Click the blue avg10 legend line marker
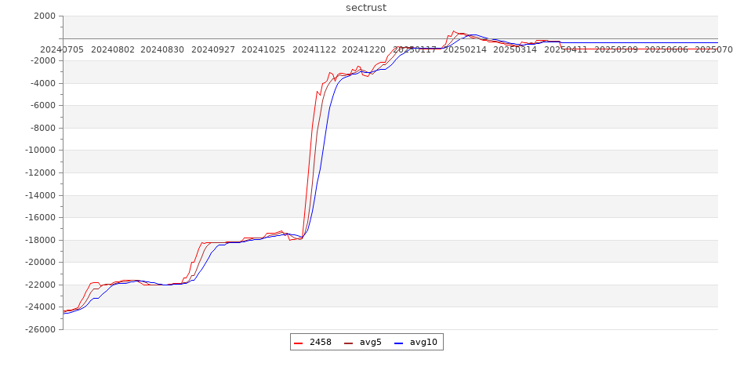Viewport: 733px width, 392px height. 399,343
